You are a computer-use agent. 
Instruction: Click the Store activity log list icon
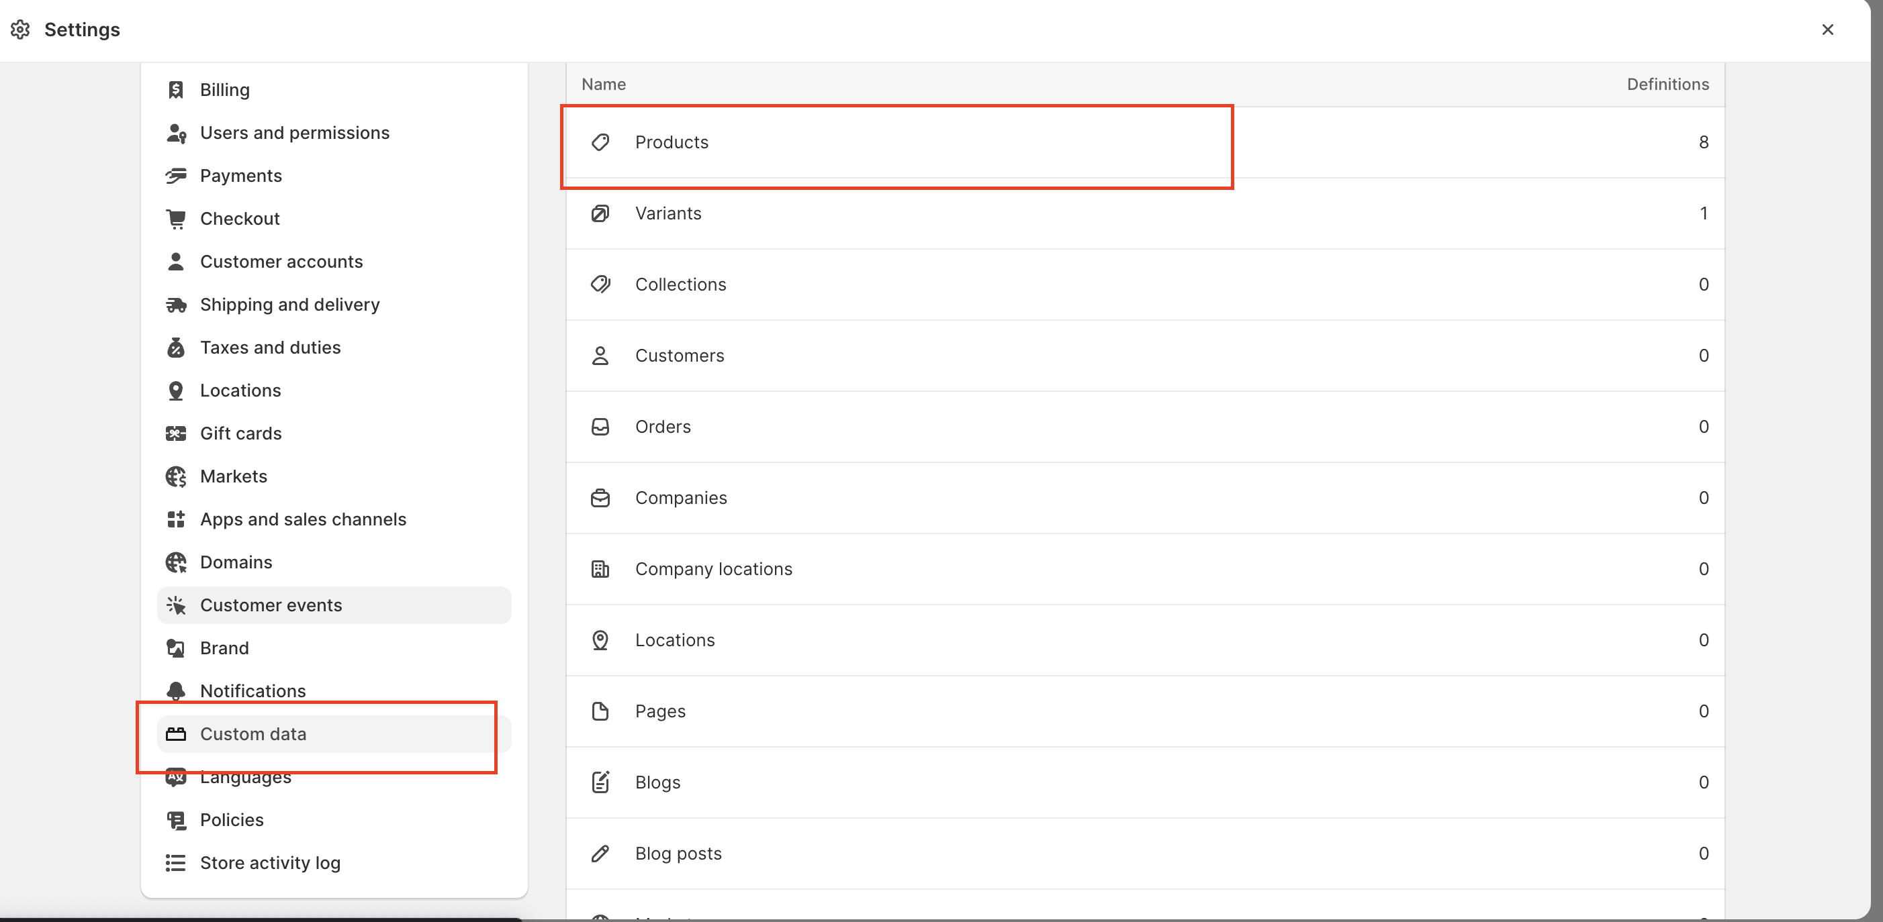175,863
